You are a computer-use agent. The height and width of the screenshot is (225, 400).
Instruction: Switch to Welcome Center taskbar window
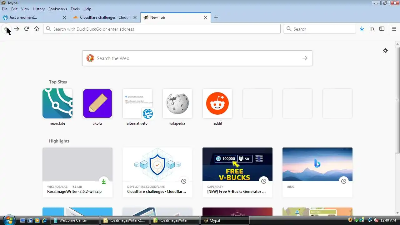[75, 220]
